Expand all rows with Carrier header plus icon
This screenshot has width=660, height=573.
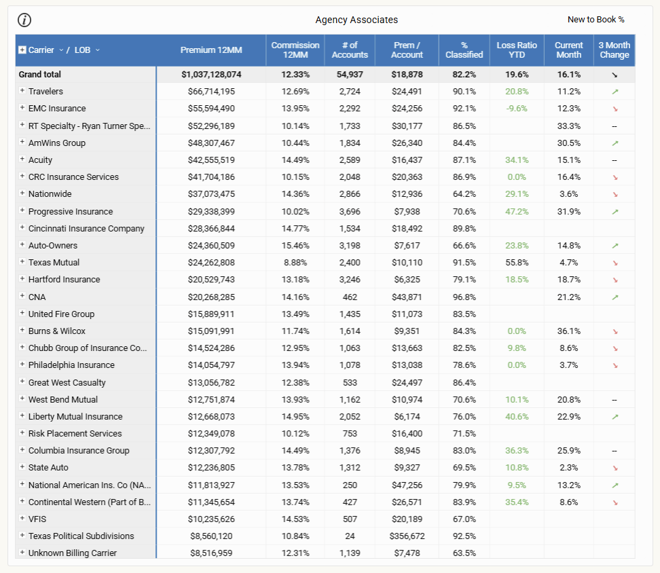pos(22,50)
